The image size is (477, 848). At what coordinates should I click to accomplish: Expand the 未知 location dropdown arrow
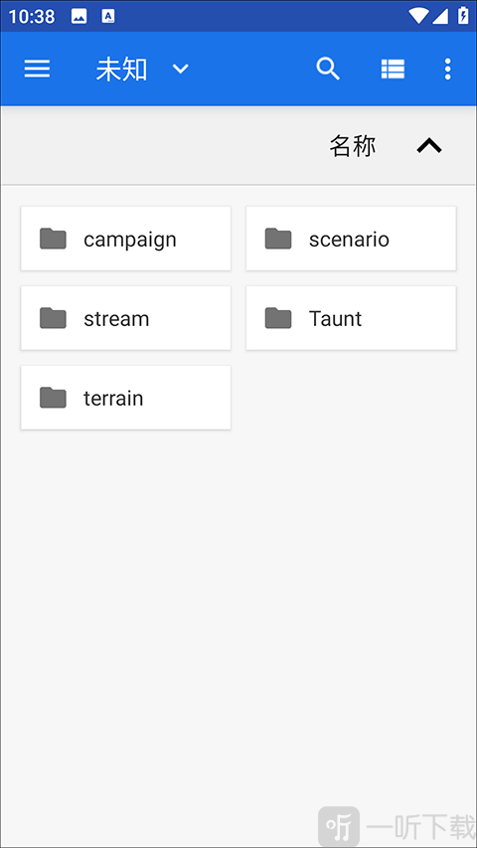180,70
